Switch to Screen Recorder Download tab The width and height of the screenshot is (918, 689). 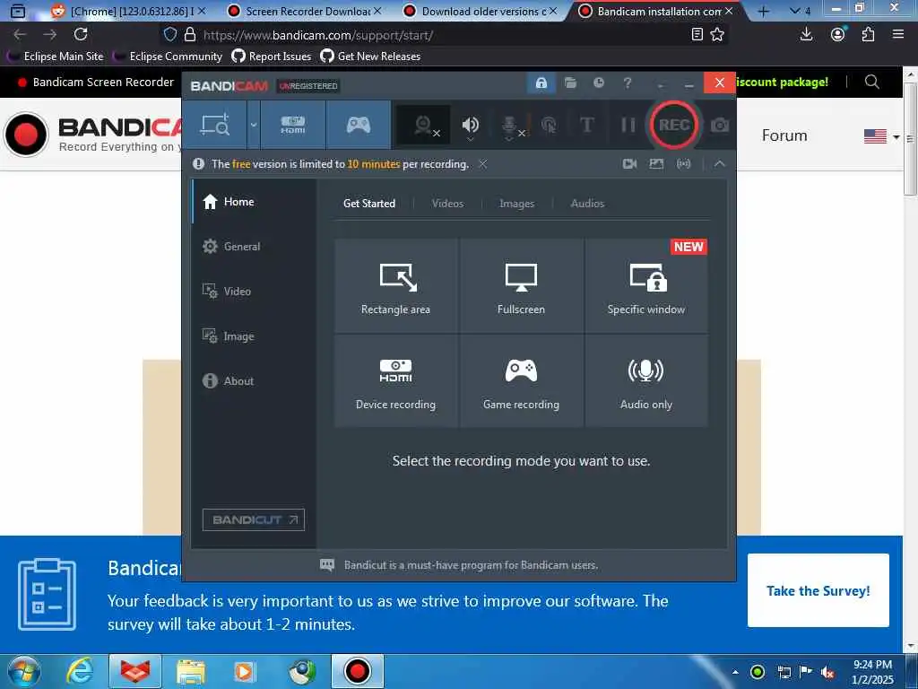(304, 11)
